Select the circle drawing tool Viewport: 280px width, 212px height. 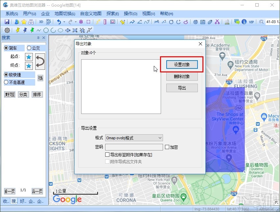click(46, 30)
